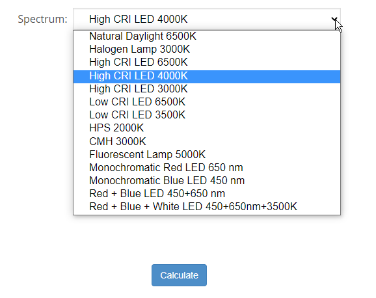This screenshot has width=376, height=298.
Task: Select Low CRI LED 6500K
Action: point(207,102)
